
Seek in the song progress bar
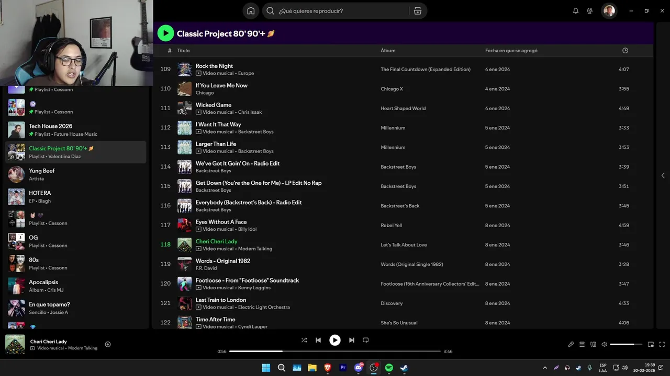coord(335,351)
